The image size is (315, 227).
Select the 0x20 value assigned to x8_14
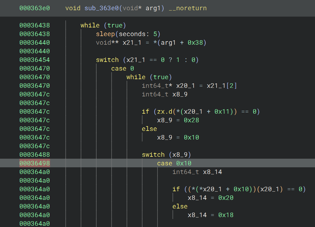click(x=226, y=198)
